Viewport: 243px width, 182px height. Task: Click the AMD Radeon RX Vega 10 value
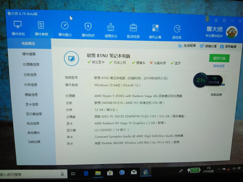[130, 123]
